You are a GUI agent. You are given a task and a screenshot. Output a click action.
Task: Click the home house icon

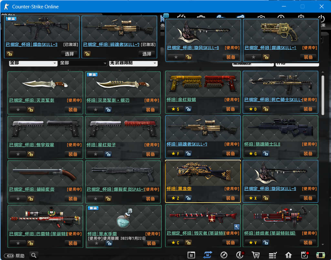pyautogui.click(x=288, y=255)
